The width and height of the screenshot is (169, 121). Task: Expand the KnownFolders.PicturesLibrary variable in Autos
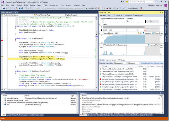point(3,102)
